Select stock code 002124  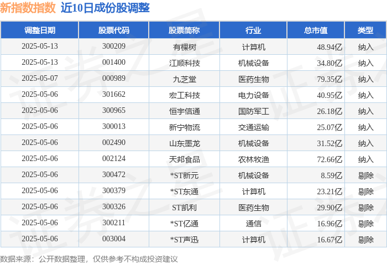tap(114, 159)
